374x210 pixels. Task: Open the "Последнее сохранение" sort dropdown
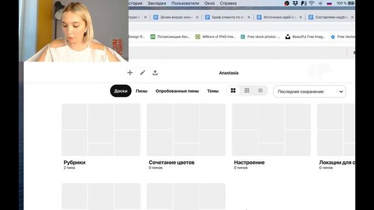[310, 92]
